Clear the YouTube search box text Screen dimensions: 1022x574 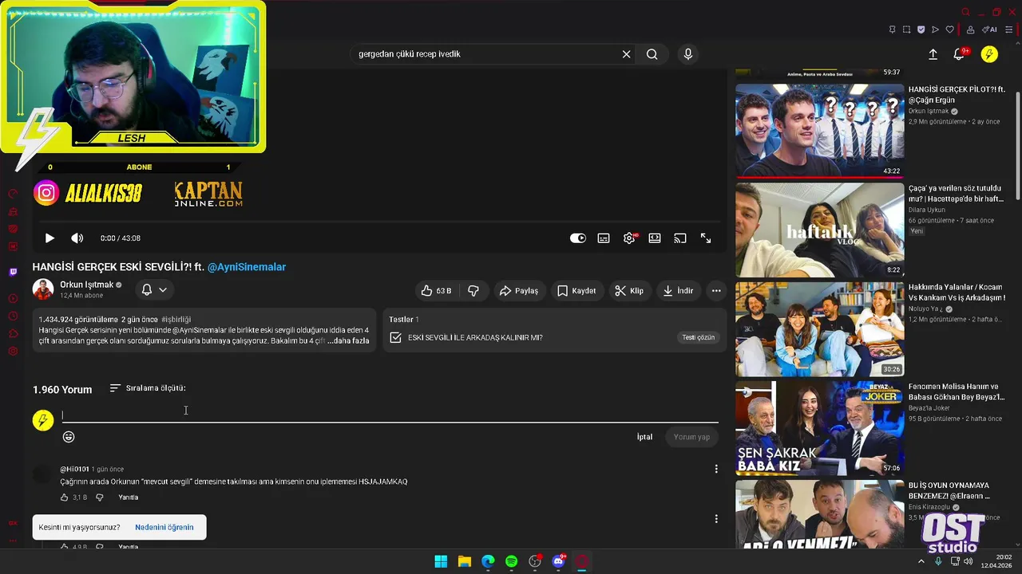[x=627, y=54]
